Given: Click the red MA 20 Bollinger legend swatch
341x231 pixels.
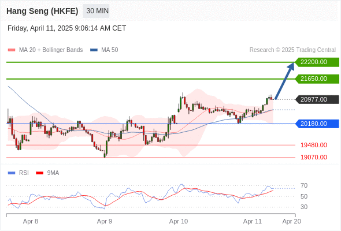Looking at the screenshot, I should coord(12,50).
